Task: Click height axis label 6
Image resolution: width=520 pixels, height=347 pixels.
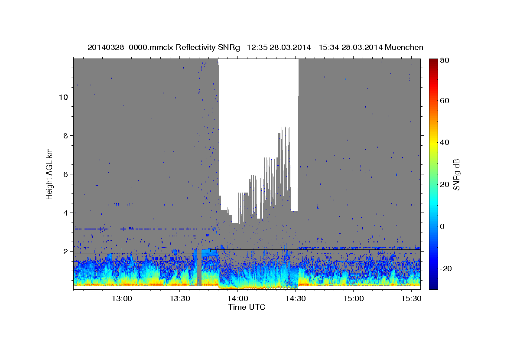Action: tap(65, 174)
